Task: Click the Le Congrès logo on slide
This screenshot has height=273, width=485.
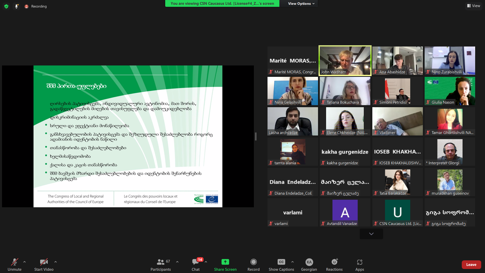Action: (x=199, y=199)
